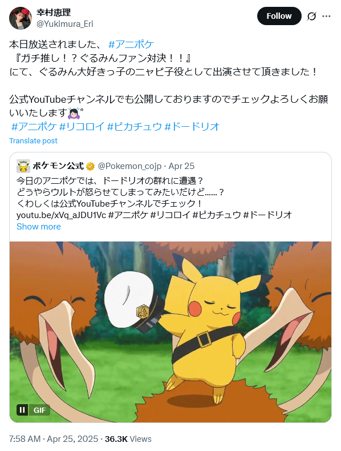Click the gold verified badge beside ポケモン公式

(x=91, y=166)
